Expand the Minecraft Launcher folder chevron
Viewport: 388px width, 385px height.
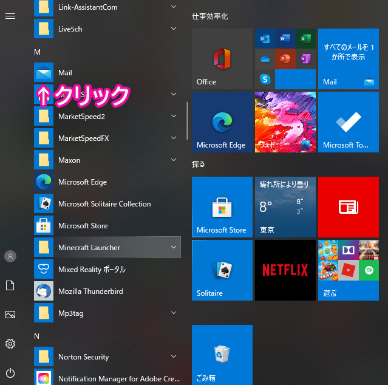coord(174,247)
